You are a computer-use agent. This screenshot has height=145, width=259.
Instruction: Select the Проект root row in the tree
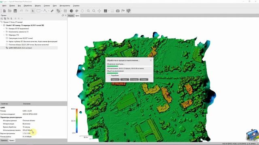(x=29, y=22)
